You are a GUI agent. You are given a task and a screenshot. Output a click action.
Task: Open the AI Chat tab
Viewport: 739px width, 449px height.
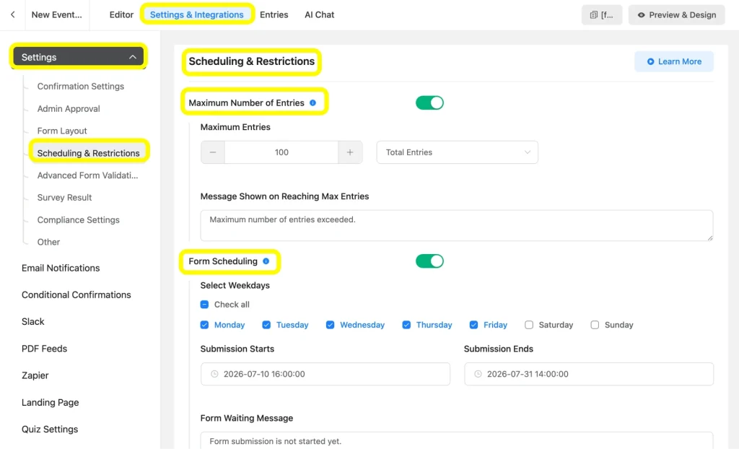point(320,14)
